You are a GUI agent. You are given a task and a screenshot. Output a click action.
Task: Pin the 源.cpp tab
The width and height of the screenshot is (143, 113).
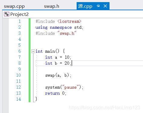[98, 6]
